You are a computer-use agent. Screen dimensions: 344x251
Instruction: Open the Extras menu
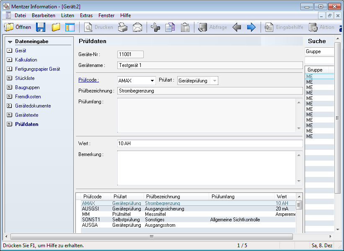(x=86, y=15)
